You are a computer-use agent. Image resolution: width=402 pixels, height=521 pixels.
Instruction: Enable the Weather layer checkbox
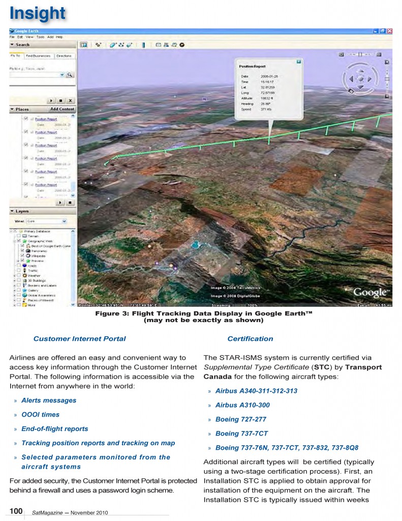19,275
